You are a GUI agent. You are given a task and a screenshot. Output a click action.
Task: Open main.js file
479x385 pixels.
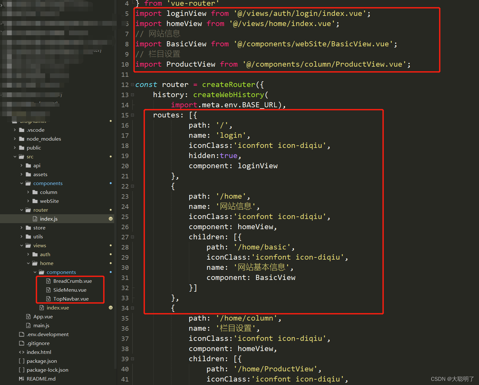(41, 325)
